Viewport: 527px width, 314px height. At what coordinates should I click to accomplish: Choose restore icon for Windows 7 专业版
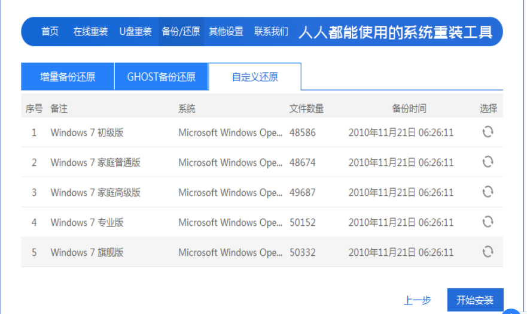tap(488, 222)
